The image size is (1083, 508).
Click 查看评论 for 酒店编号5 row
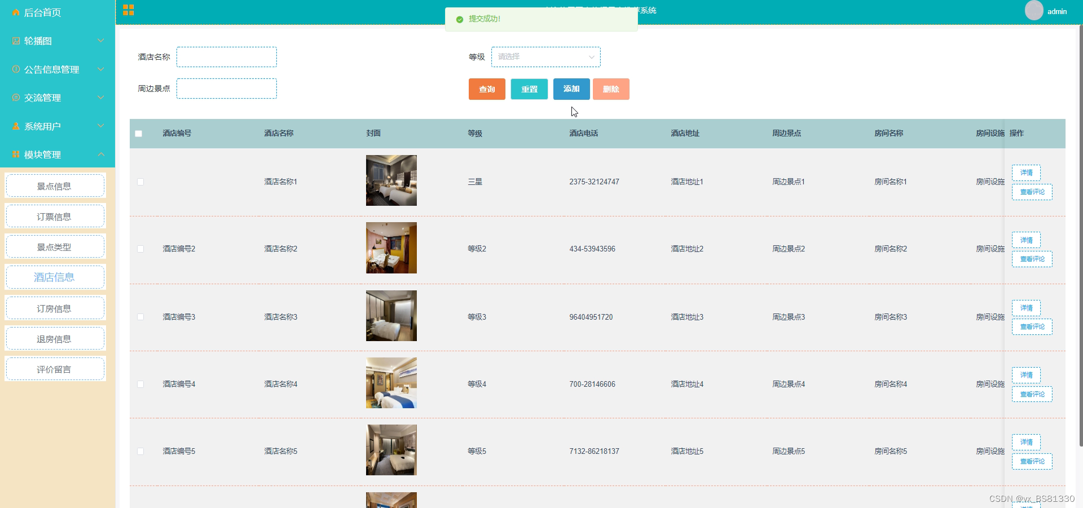tap(1032, 461)
